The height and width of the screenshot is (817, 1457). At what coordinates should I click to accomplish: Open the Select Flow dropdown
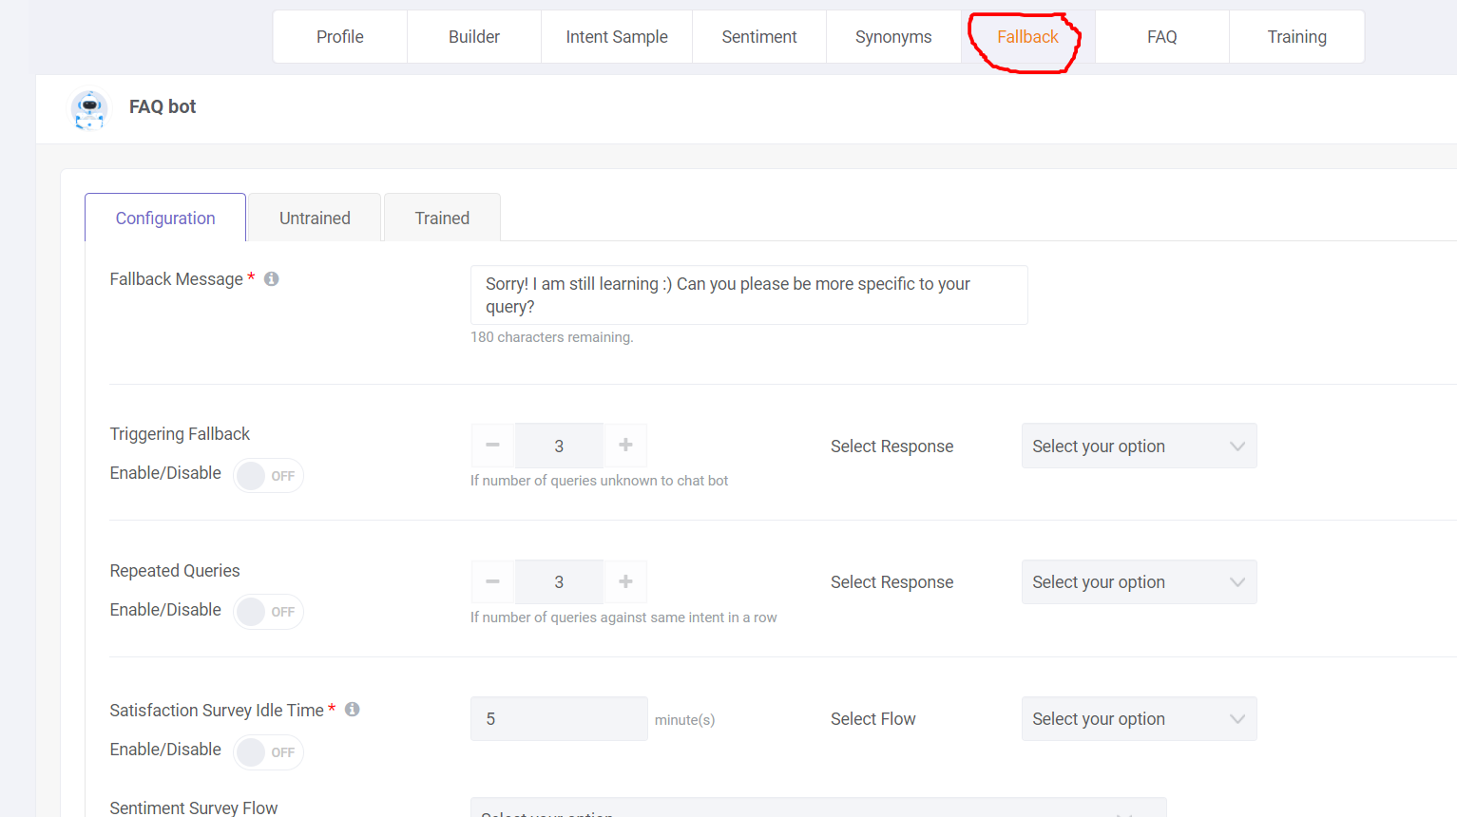1139,719
